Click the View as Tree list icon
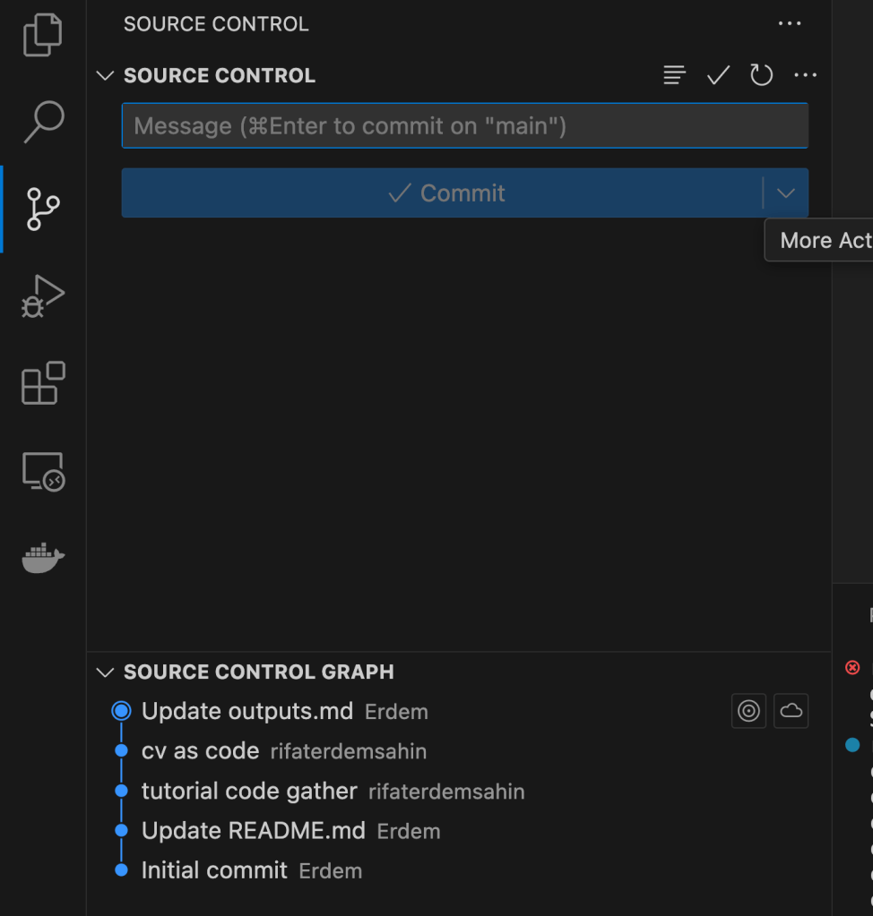 [674, 75]
